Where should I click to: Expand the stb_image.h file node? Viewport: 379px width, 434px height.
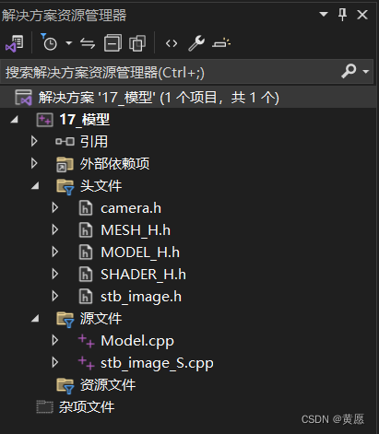(x=55, y=296)
